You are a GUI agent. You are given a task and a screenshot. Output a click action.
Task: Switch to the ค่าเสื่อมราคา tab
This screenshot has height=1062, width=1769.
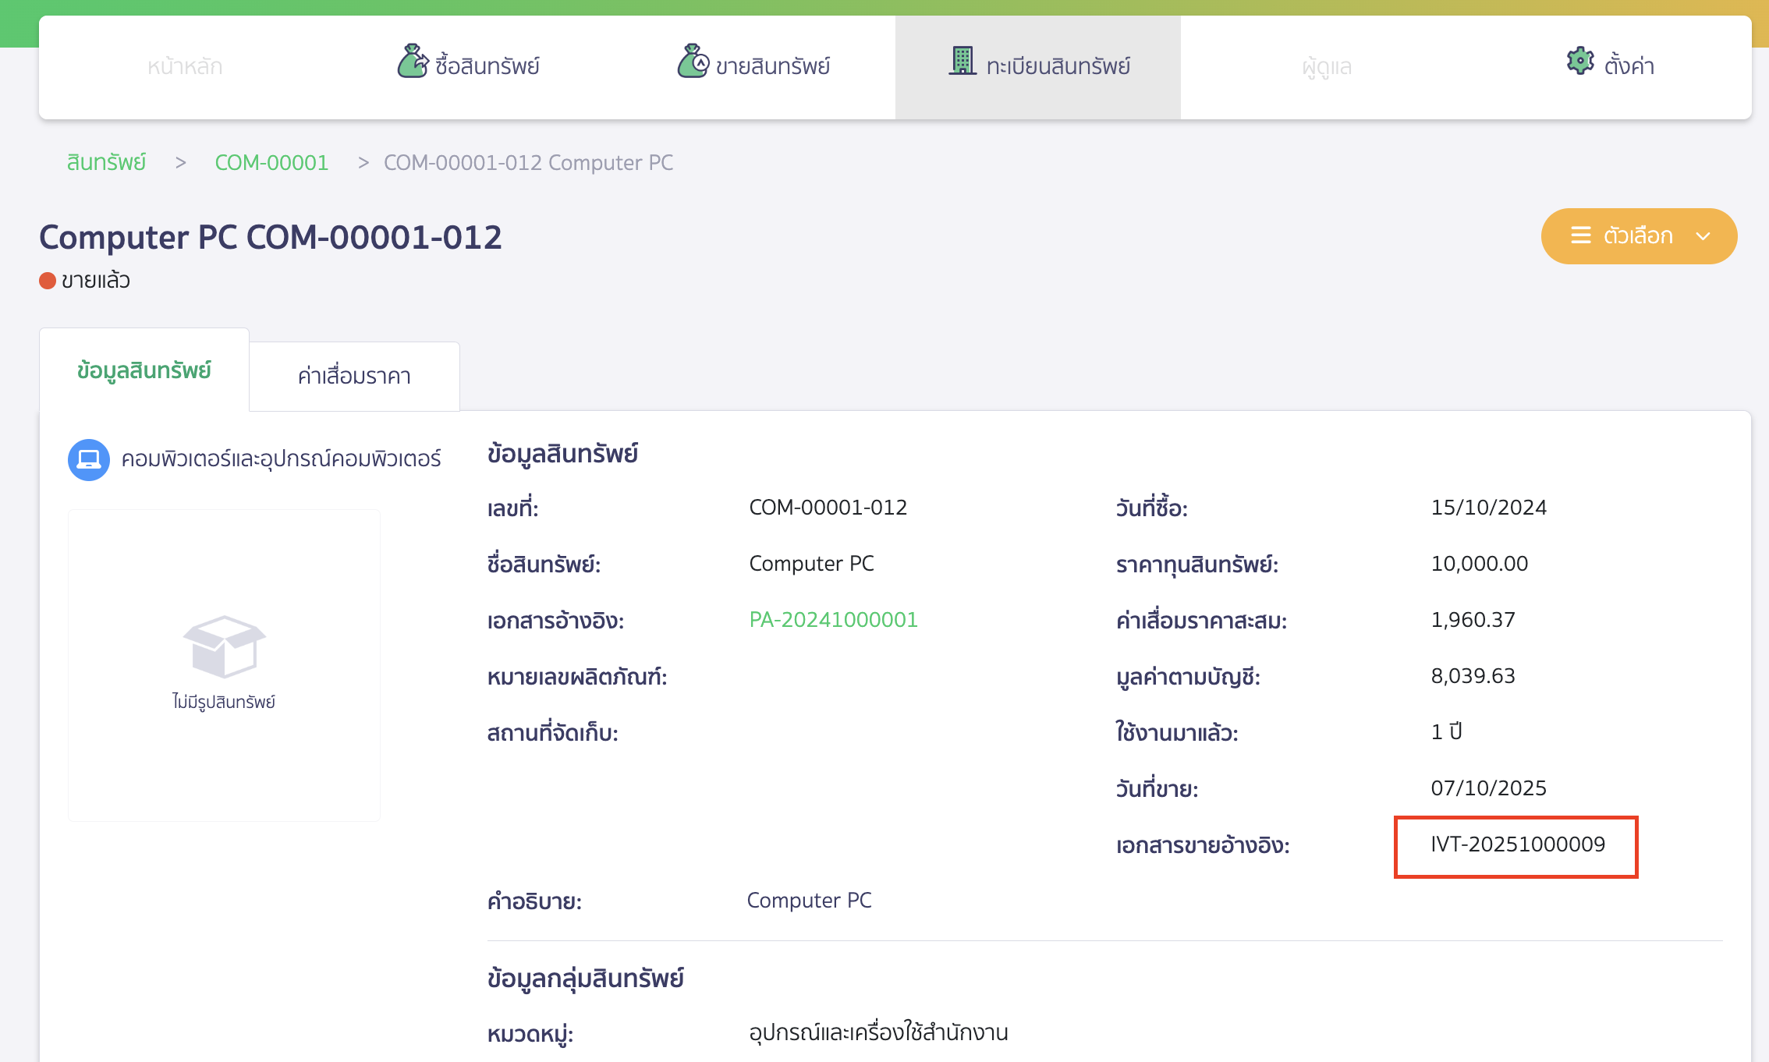click(x=353, y=376)
